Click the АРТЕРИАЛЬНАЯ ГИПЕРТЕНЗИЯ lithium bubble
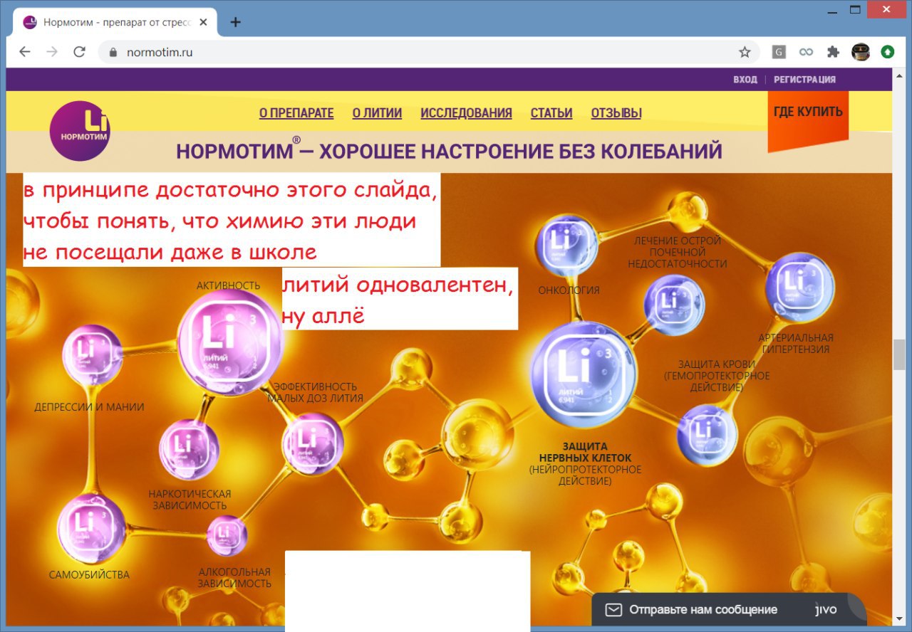The image size is (912, 632). click(799, 288)
